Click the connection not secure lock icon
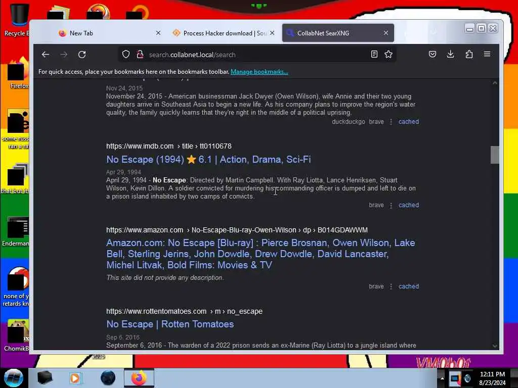The height and width of the screenshot is (388, 518). click(140, 55)
